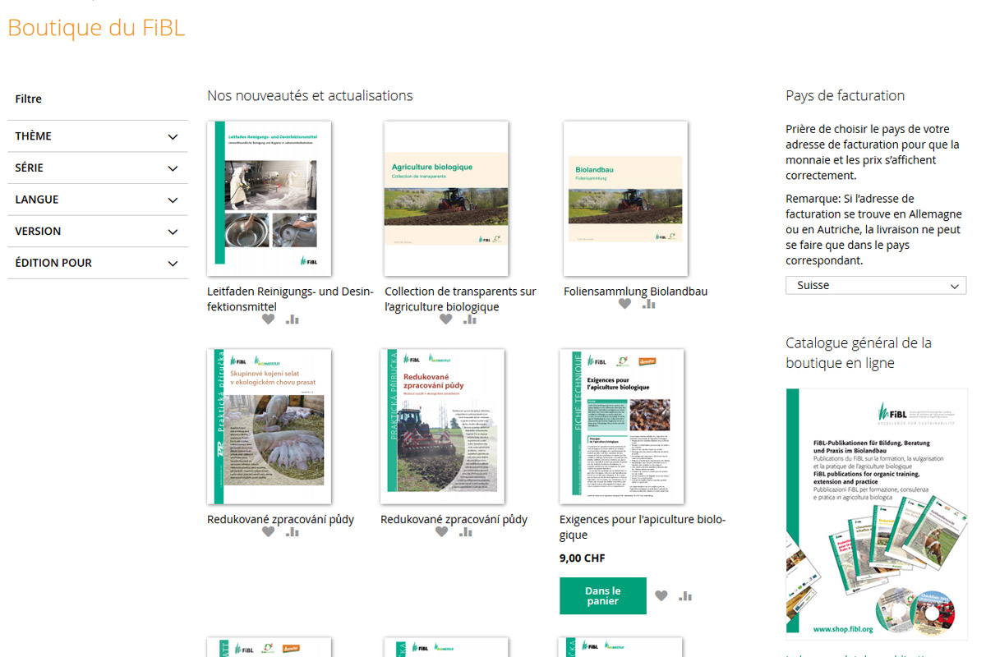
Task: Open Biolandbau Foliensammlung cover thumbnail
Action: [x=625, y=199]
